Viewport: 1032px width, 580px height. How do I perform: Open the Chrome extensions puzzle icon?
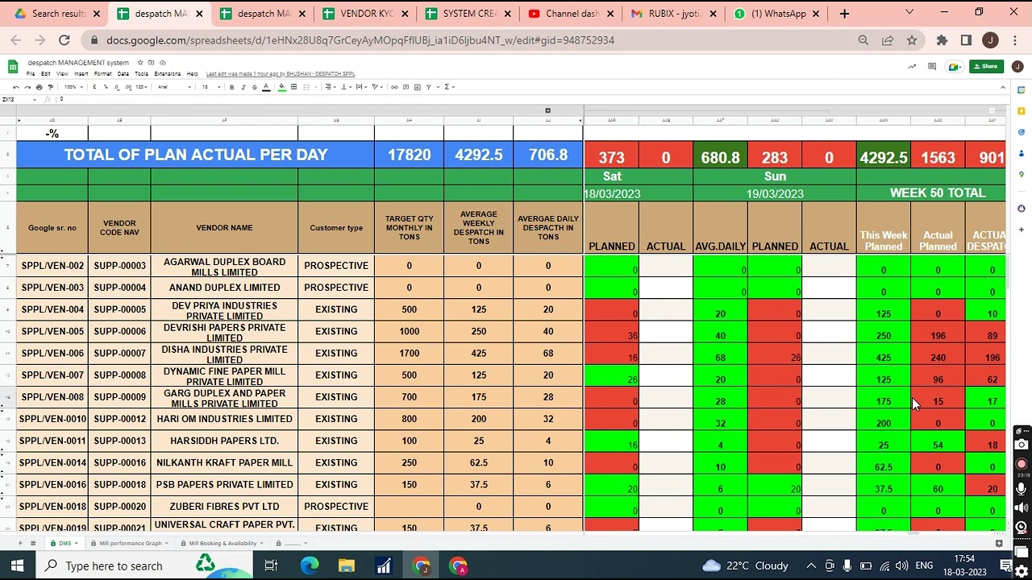[942, 40]
